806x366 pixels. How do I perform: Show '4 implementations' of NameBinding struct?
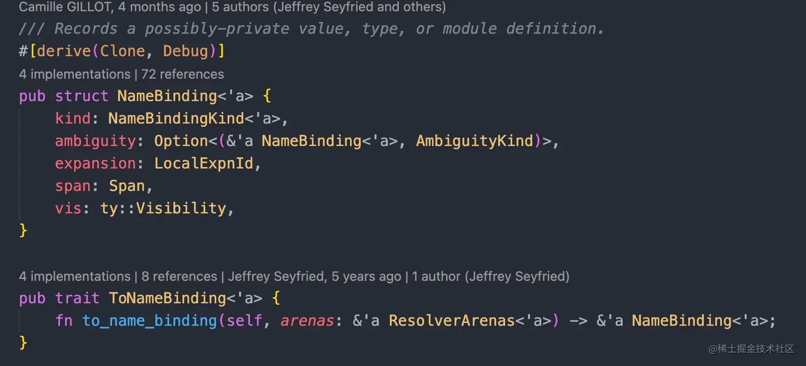[75, 74]
